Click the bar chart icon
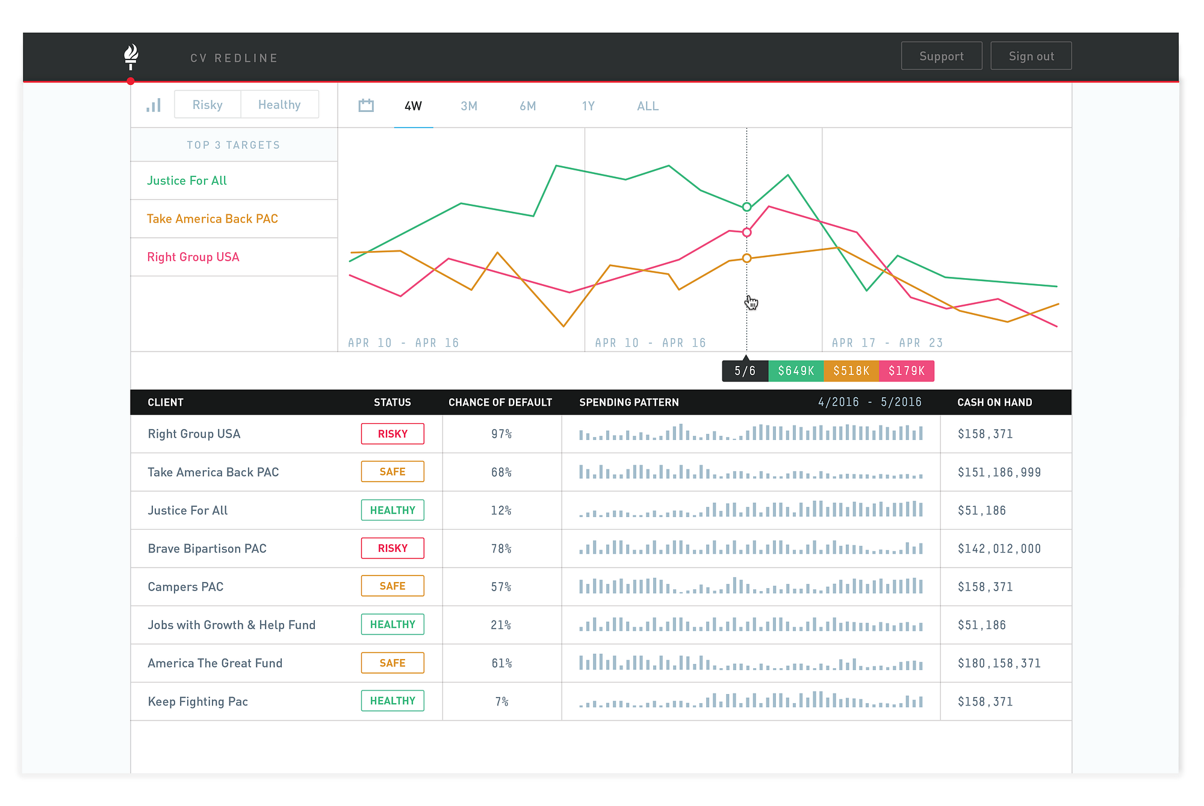The height and width of the screenshot is (806, 1204). 154,106
